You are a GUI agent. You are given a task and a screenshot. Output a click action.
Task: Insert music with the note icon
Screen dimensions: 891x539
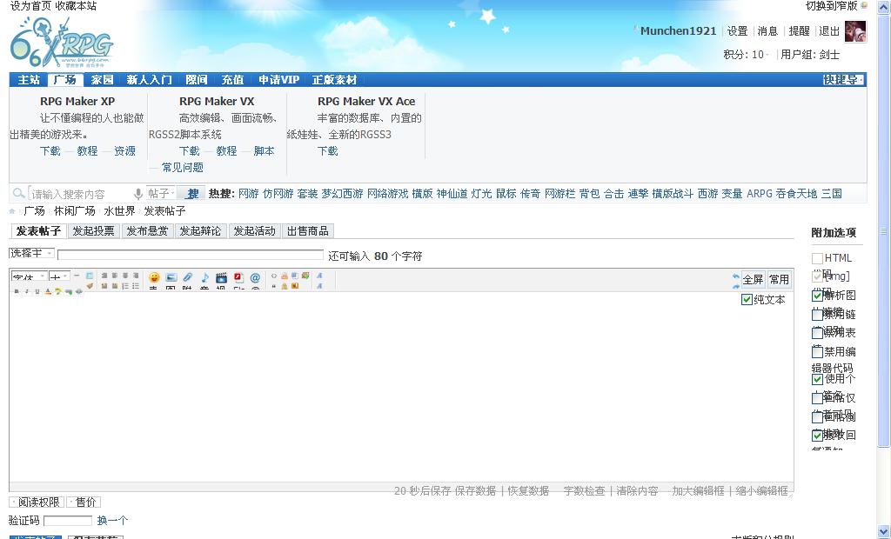click(x=204, y=277)
